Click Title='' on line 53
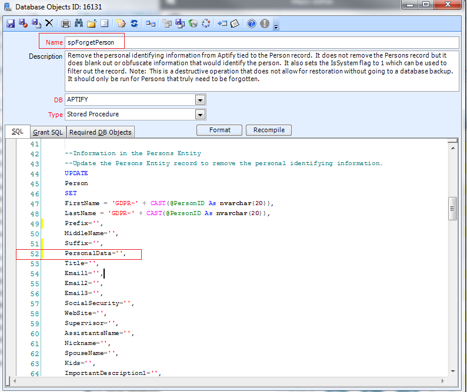The width and height of the screenshot is (467, 392). (x=82, y=263)
